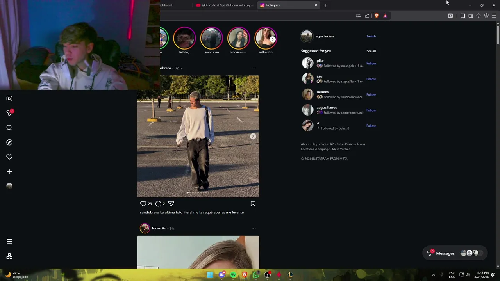Image resolution: width=500 pixels, height=281 pixels.
Task: Create a new post with plus icon
Action: pyautogui.click(x=9, y=171)
